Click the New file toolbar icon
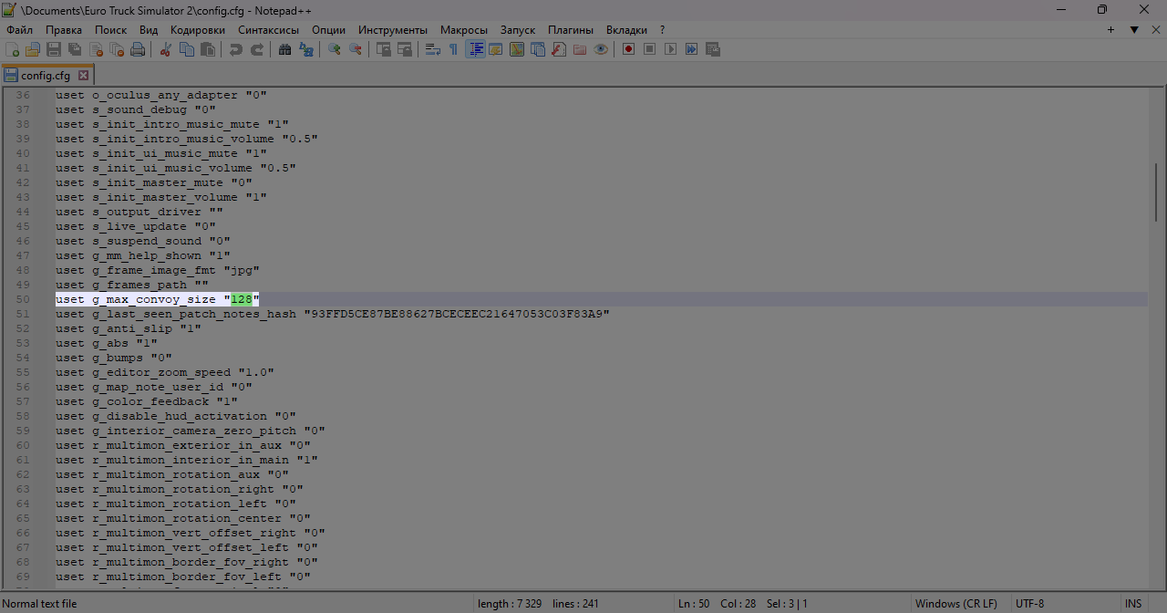 pyautogui.click(x=13, y=49)
